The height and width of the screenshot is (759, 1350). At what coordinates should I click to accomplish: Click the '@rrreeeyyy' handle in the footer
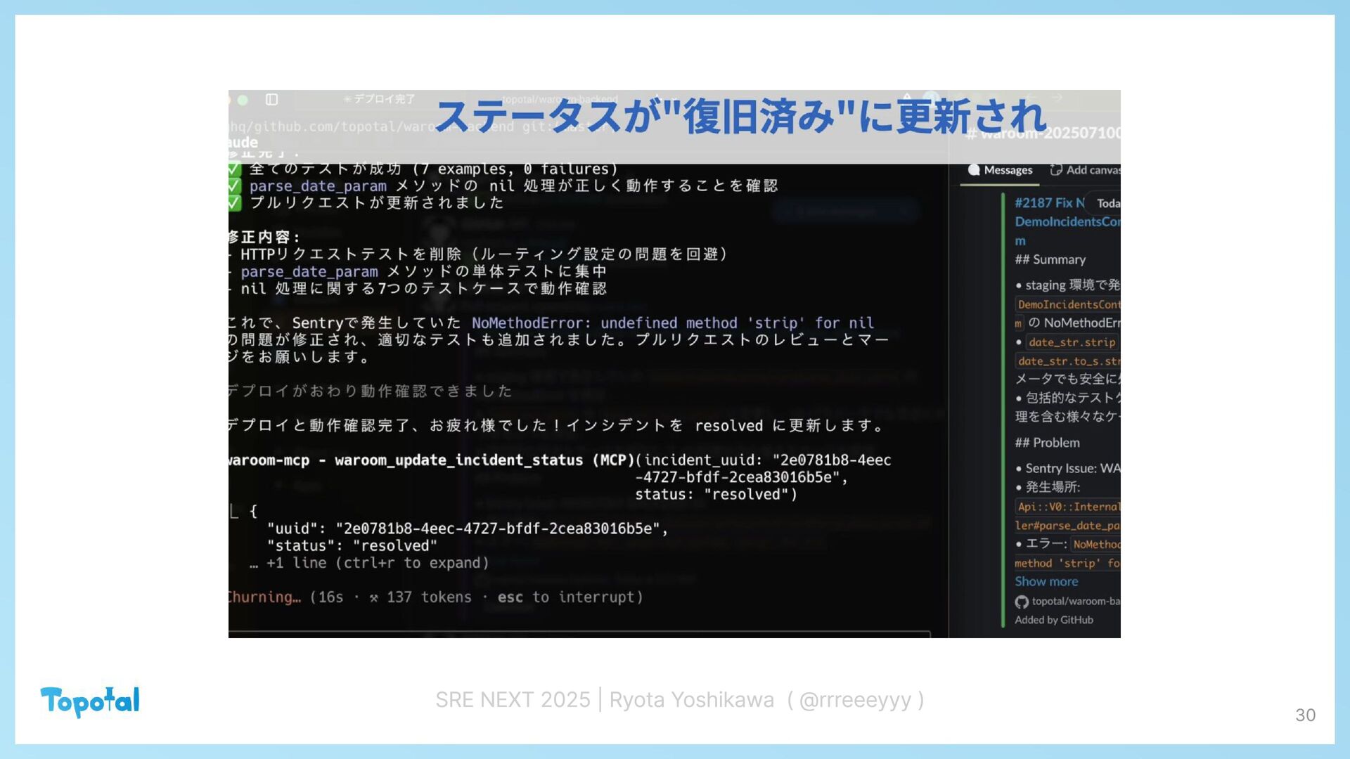pos(855,700)
